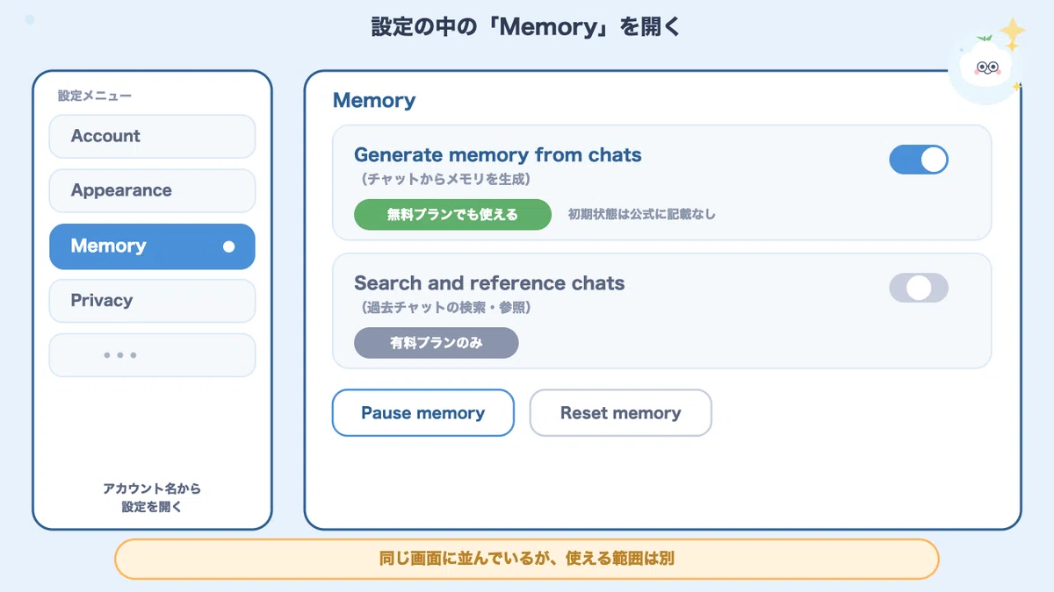Select the highlighted Memory menu item

click(x=152, y=246)
